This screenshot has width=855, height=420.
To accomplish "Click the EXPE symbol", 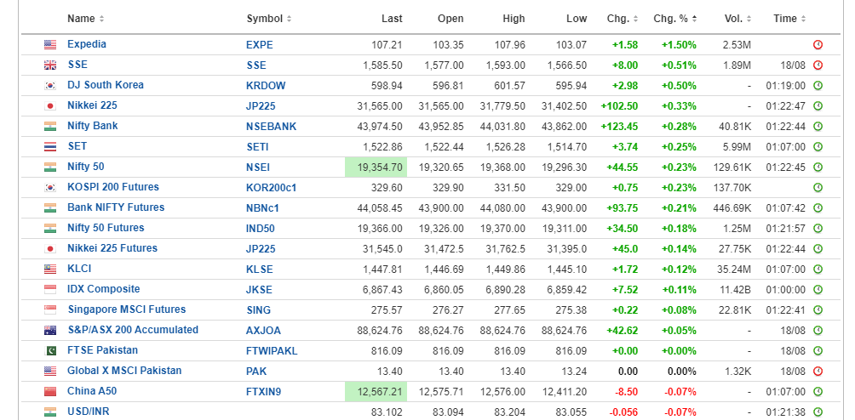I will (x=260, y=45).
